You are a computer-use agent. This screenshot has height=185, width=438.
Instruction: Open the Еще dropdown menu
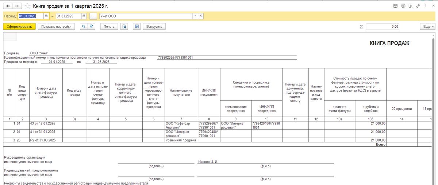428,27
